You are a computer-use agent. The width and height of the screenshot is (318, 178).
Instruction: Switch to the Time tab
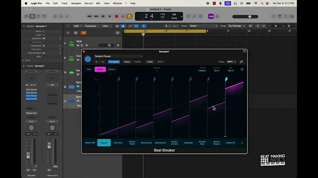coord(89,69)
